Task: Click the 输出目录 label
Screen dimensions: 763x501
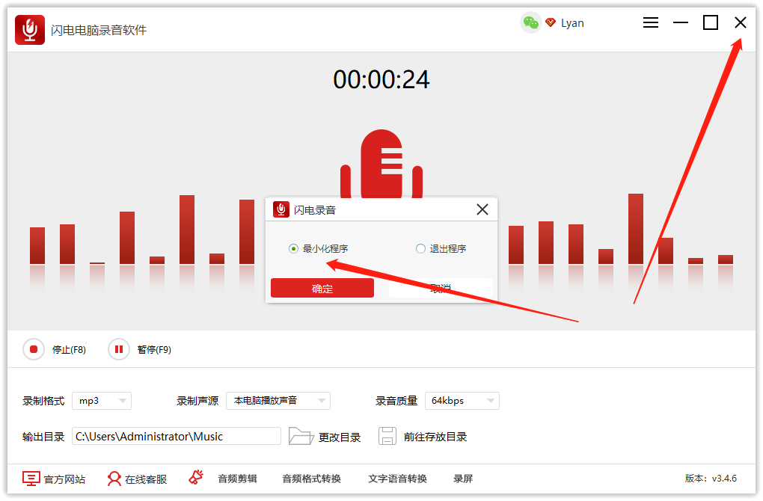Action: click(x=43, y=437)
